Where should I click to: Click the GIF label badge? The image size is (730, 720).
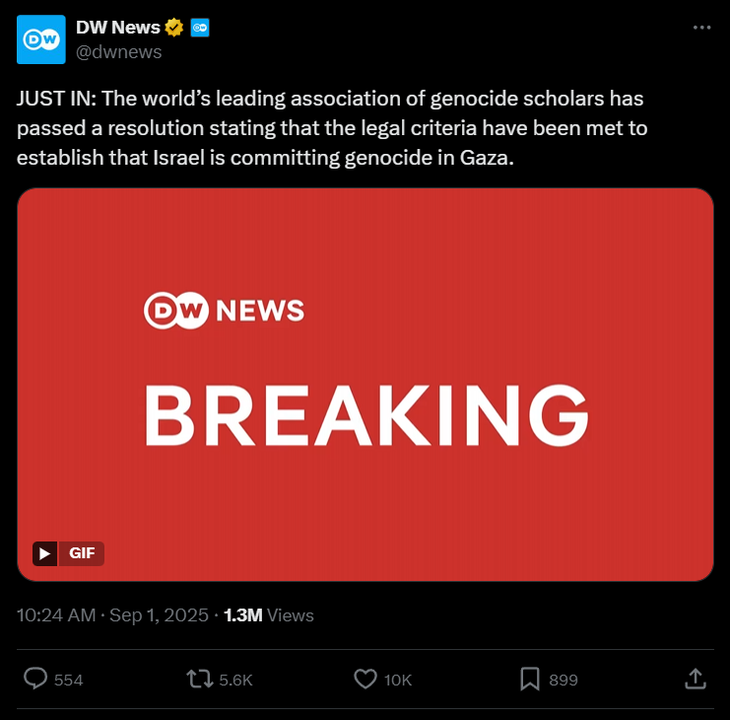coord(82,553)
